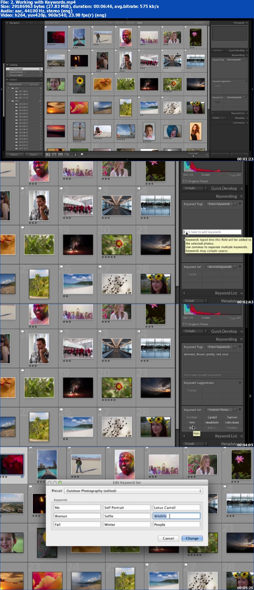This screenshot has width=254, height=590.
Task: Pick the Painter spray can tool in 00:01:23 toolbar
Action: tap(76, 154)
